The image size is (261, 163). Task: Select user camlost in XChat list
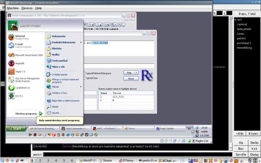pyautogui.click(x=242, y=24)
